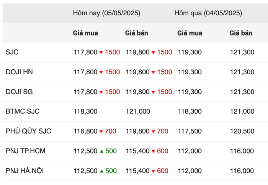Click red down arrow beside PNJ TP.HCM 115,400
268x185 pixels.
click(x=153, y=152)
